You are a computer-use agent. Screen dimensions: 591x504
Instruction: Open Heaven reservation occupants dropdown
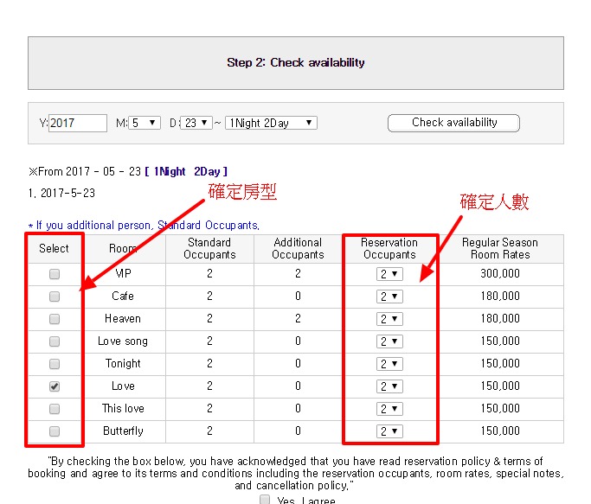(389, 319)
